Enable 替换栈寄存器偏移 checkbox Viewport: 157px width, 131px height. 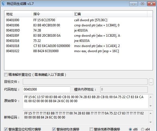[91, 129]
